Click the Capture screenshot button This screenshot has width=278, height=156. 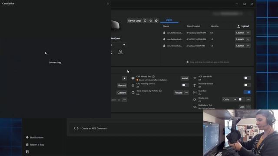(x=122, y=93)
